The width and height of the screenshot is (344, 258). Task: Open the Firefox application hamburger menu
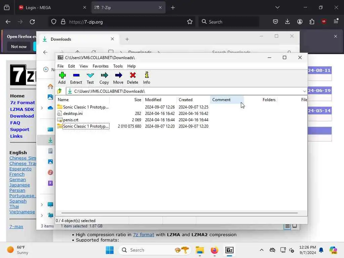336,21
